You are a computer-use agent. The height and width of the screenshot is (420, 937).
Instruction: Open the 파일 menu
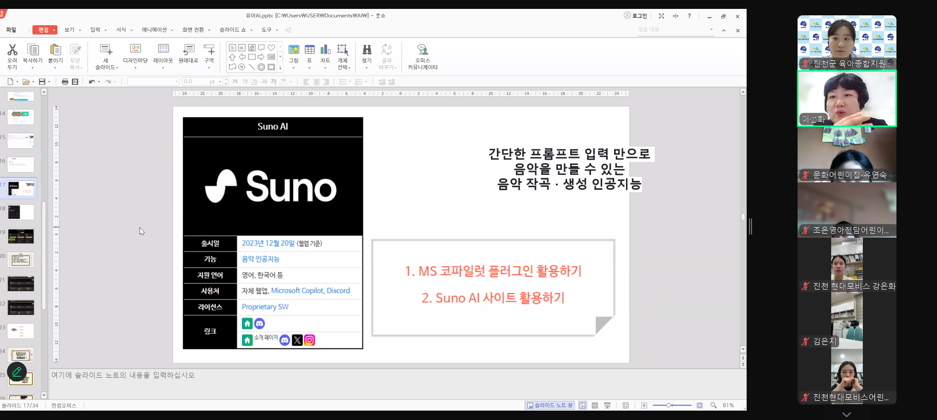tap(11, 30)
